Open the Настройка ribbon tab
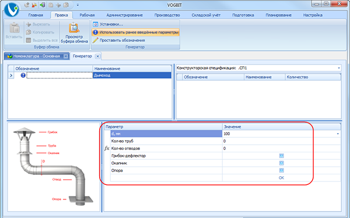Viewport: 350px width, 218px height. tap(313, 15)
